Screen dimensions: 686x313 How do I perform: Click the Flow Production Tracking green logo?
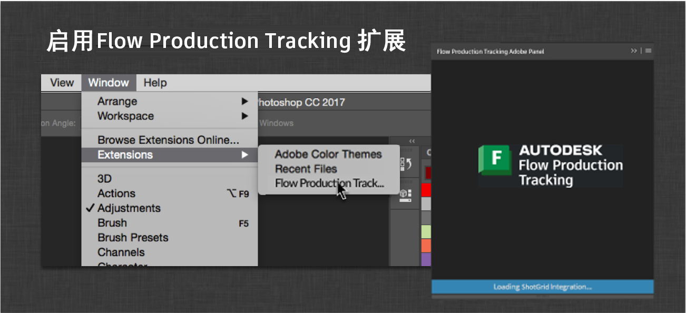pos(494,160)
